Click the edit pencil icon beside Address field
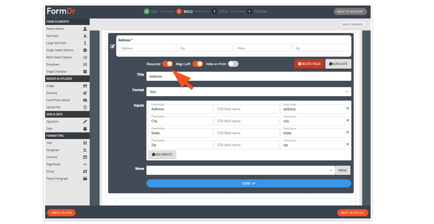434x224 pixels. [x=113, y=46]
